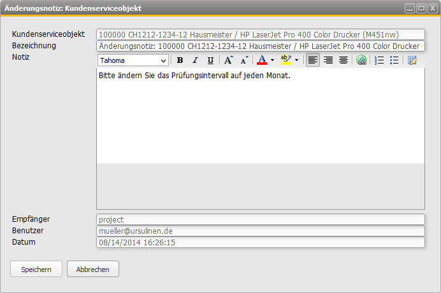Open font color dropdown arrow

point(272,60)
